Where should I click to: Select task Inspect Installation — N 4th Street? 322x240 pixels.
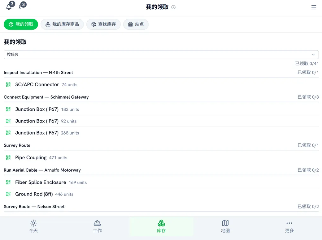tap(38, 73)
